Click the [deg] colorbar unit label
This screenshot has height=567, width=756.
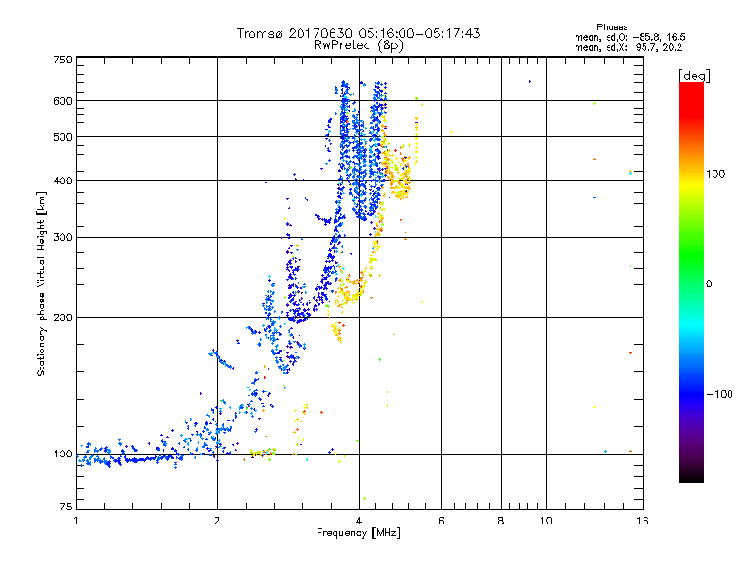[694, 76]
